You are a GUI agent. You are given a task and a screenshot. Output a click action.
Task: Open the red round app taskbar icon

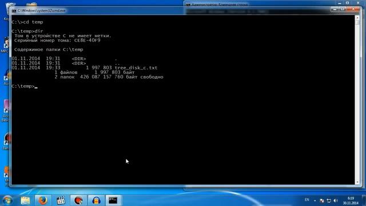pyautogui.click(x=78, y=200)
